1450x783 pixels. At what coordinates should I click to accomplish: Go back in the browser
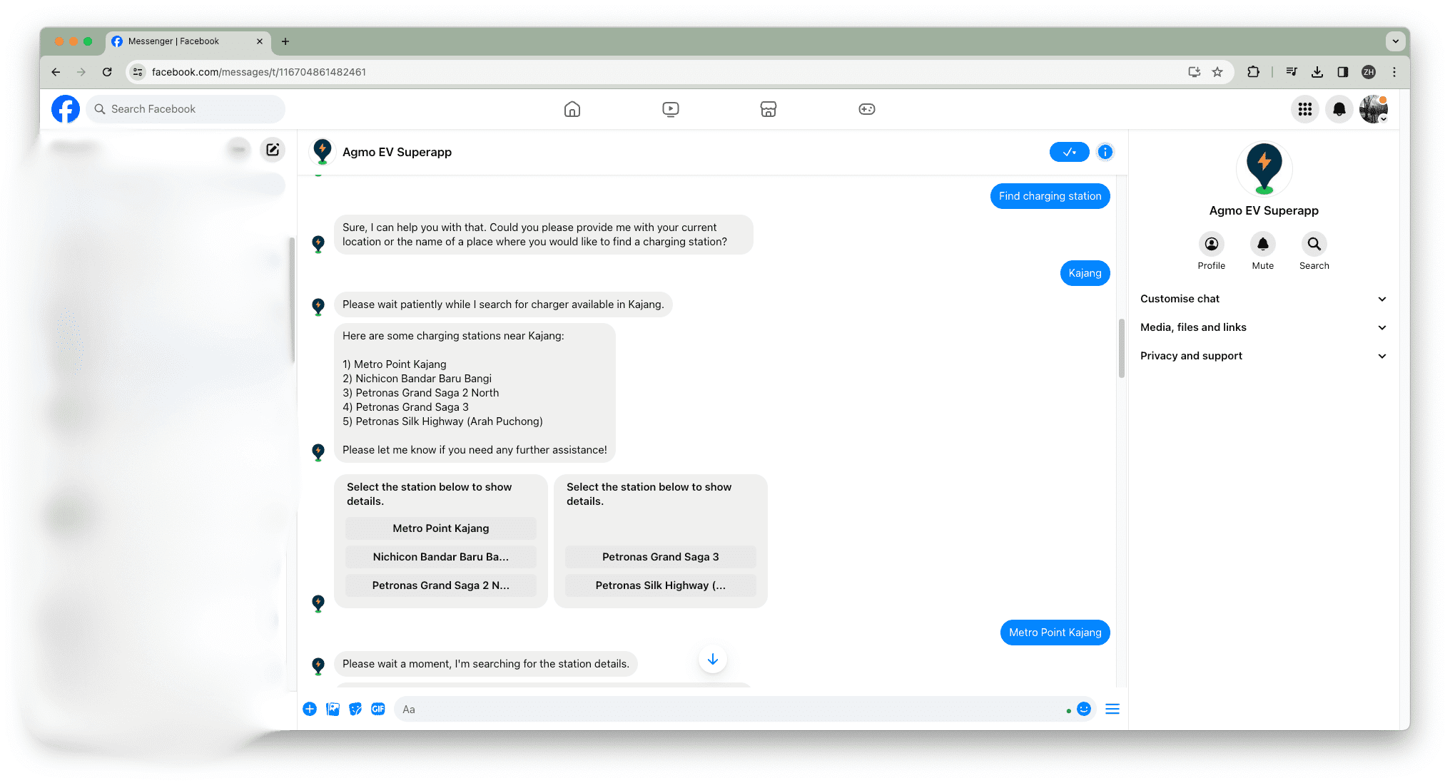coord(56,72)
